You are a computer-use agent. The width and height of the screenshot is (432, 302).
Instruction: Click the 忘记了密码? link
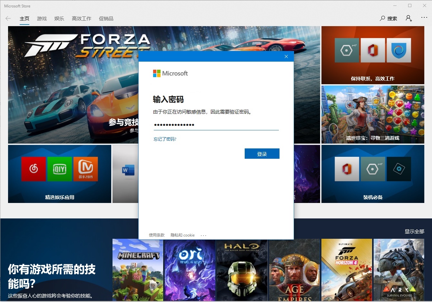point(165,139)
